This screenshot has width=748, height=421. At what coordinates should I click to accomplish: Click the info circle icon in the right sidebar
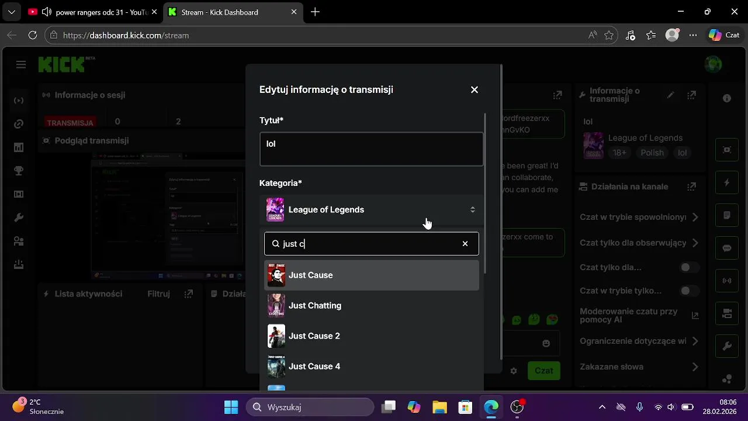(x=727, y=98)
